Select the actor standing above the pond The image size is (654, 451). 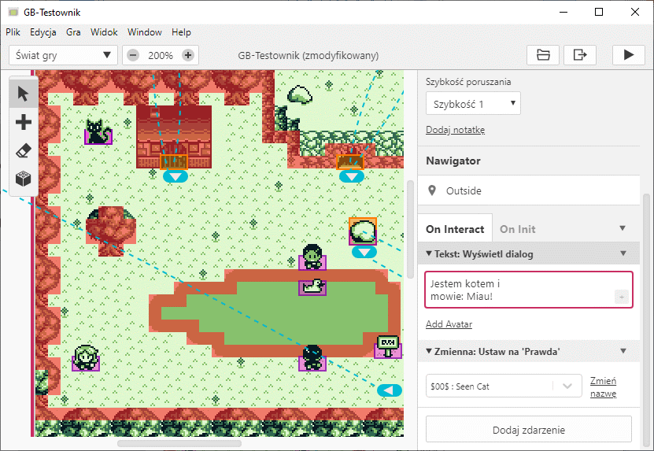pyautogui.click(x=312, y=257)
